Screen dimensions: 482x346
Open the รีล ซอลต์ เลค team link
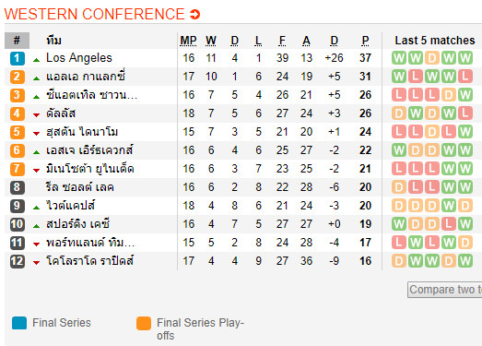click(80, 187)
